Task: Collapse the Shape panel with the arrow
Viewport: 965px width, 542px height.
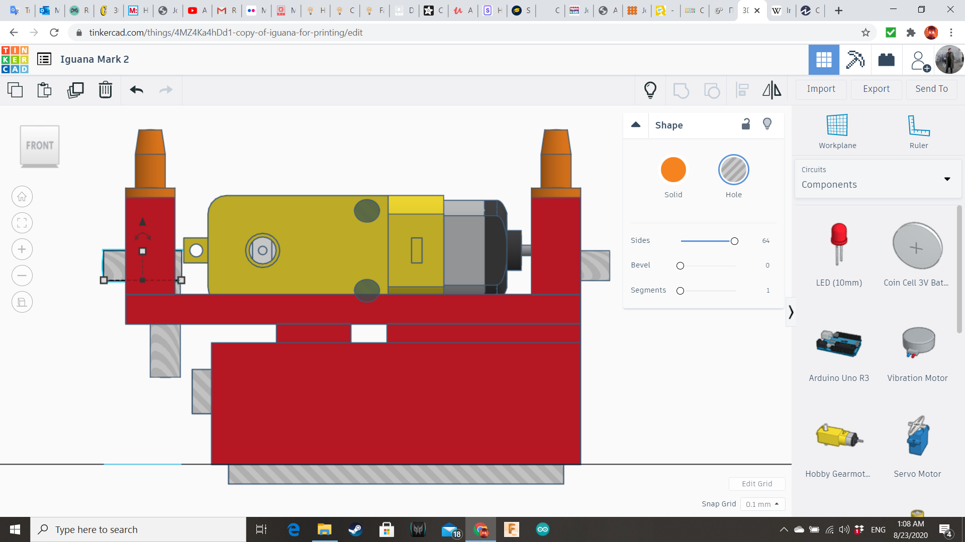Action: (636, 124)
